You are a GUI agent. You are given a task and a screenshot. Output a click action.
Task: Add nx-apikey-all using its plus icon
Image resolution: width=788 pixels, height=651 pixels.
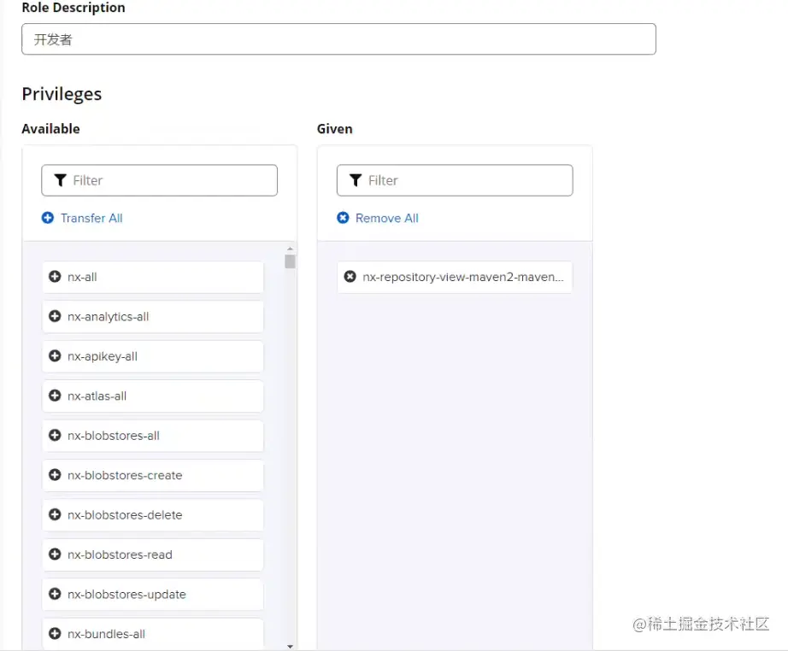tap(55, 356)
